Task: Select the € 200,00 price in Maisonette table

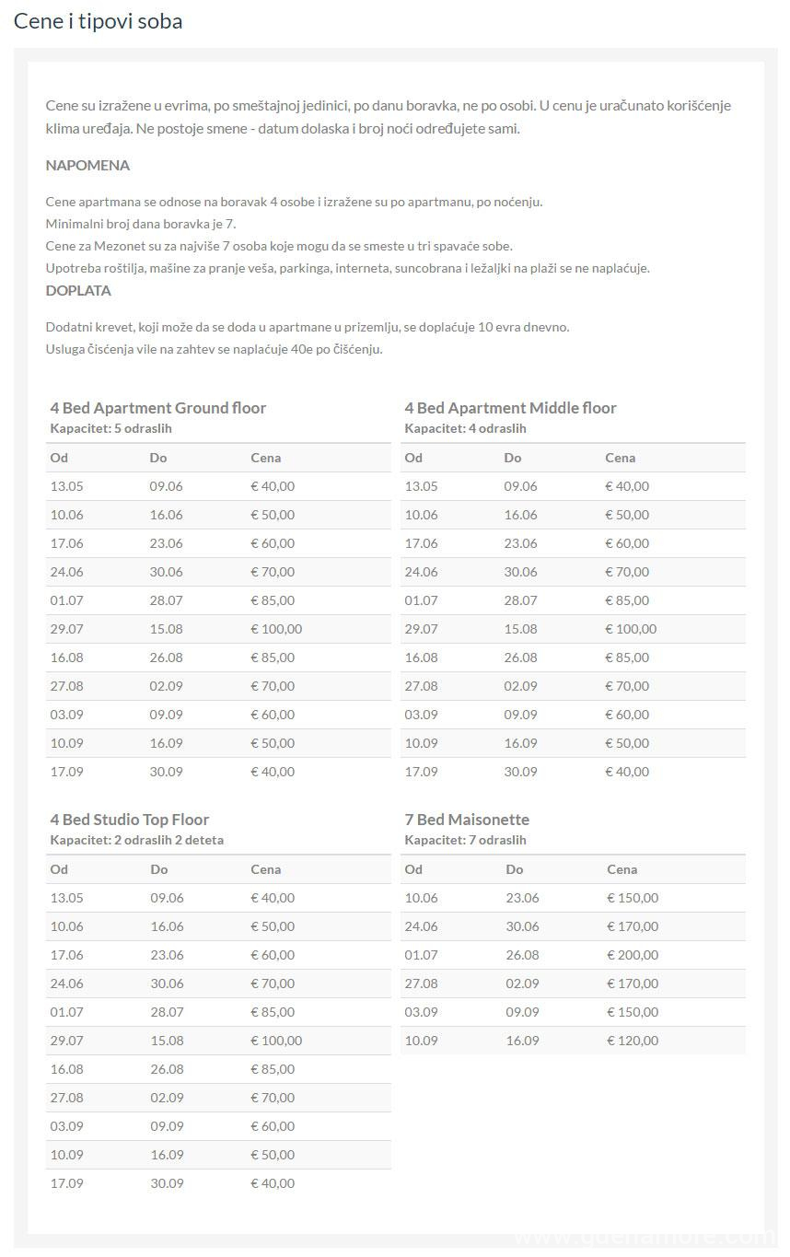Action: pyautogui.click(x=633, y=955)
